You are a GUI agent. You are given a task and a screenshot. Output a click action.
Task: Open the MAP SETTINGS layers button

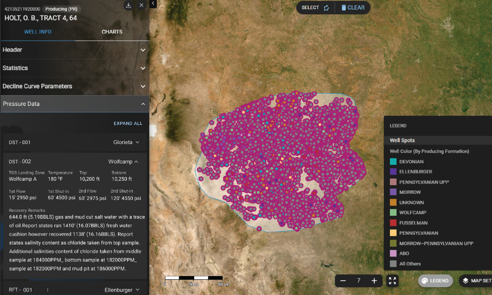click(476, 280)
